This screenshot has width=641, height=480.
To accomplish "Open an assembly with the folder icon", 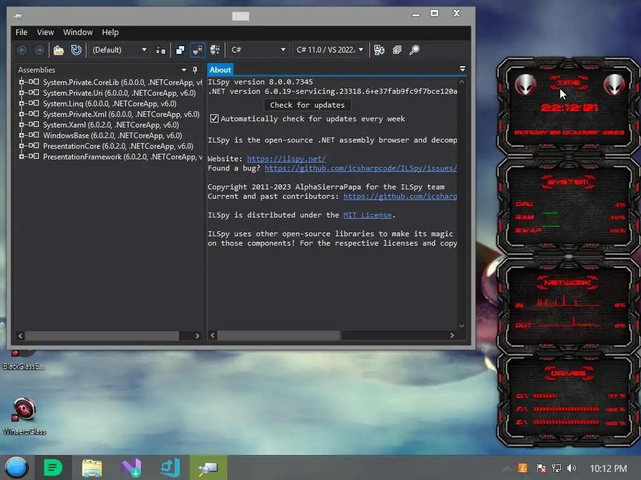I will (58, 50).
